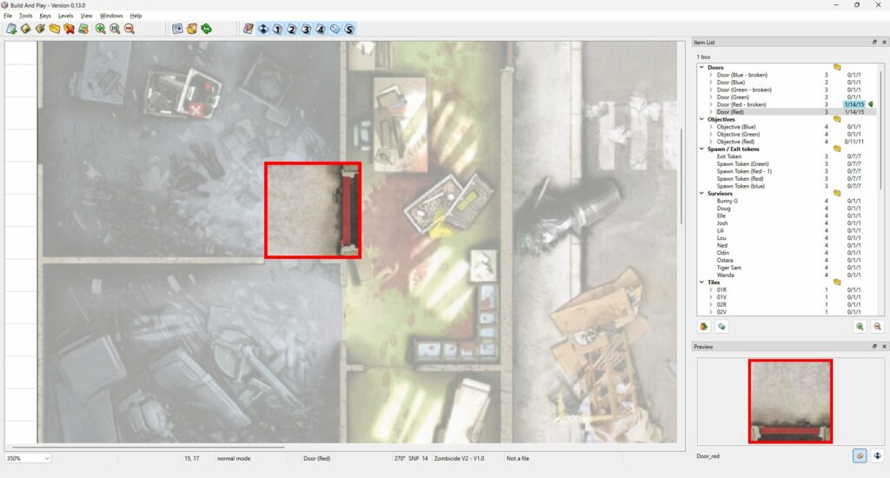The image size is (890, 478).
Task: Click the yellow Open folder toolbar icon
Action: click(55, 29)
